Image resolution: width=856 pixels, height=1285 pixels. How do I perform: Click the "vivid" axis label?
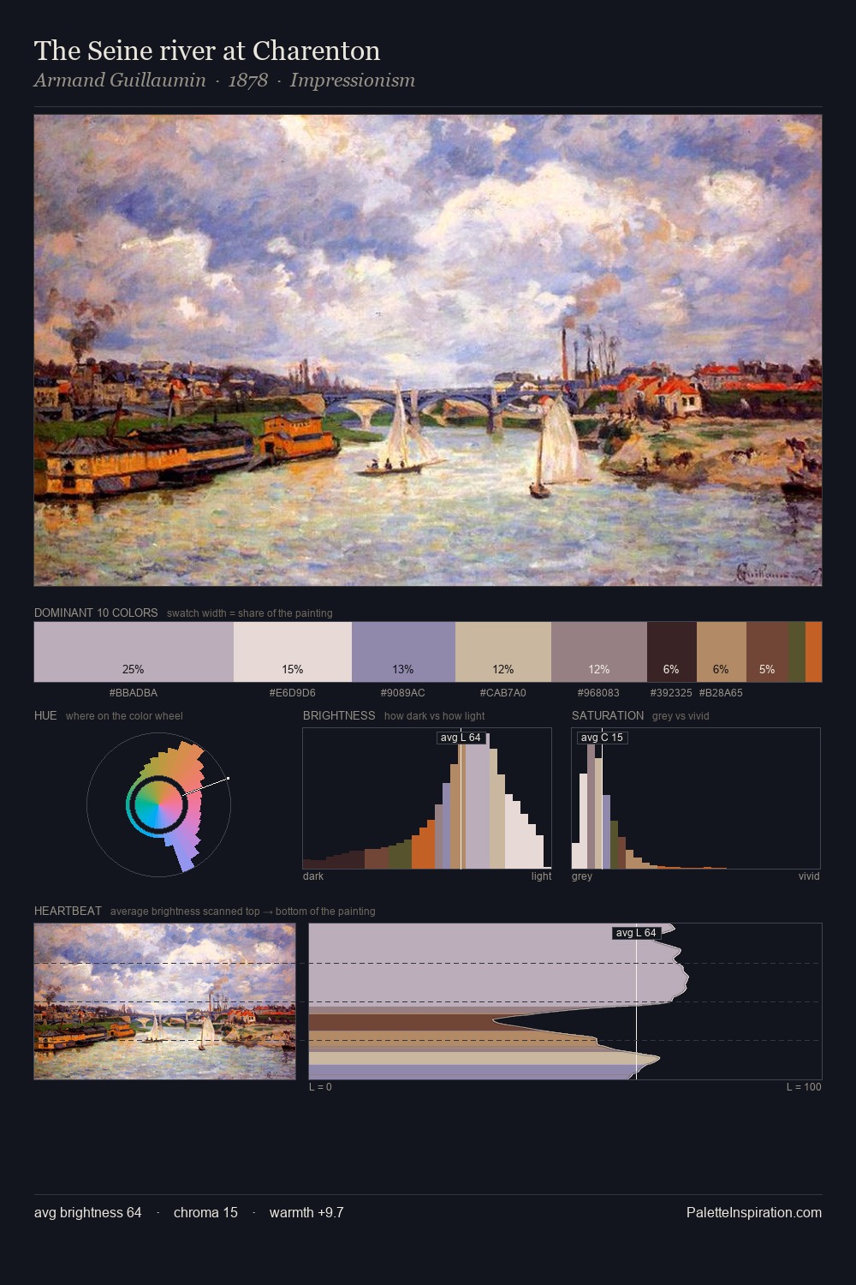[x=809, y=876]
